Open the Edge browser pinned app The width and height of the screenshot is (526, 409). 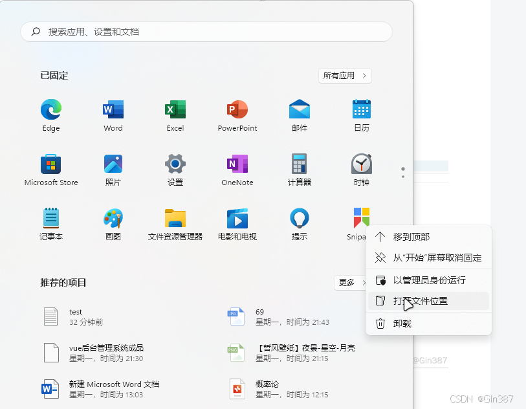51,115
